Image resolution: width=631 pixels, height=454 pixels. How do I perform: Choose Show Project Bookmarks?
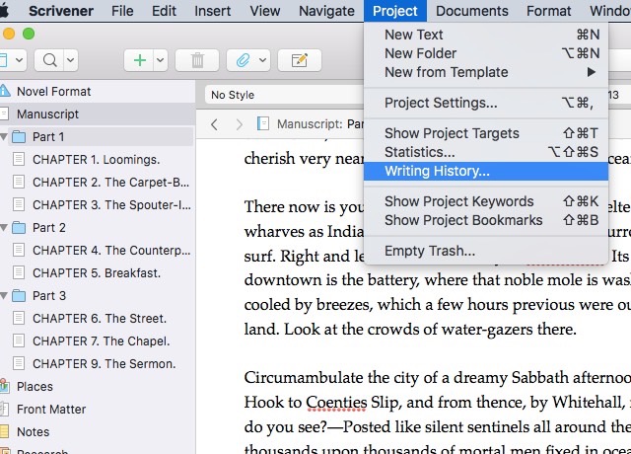coord(486,220)
